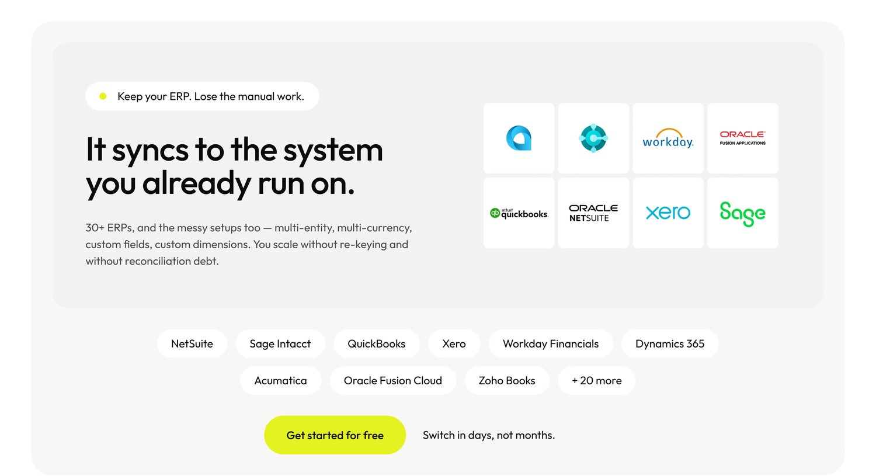
Task: Choose the Oracle Fusion Cloud pill
Action: pyautogui.click(x=393, y=381)
